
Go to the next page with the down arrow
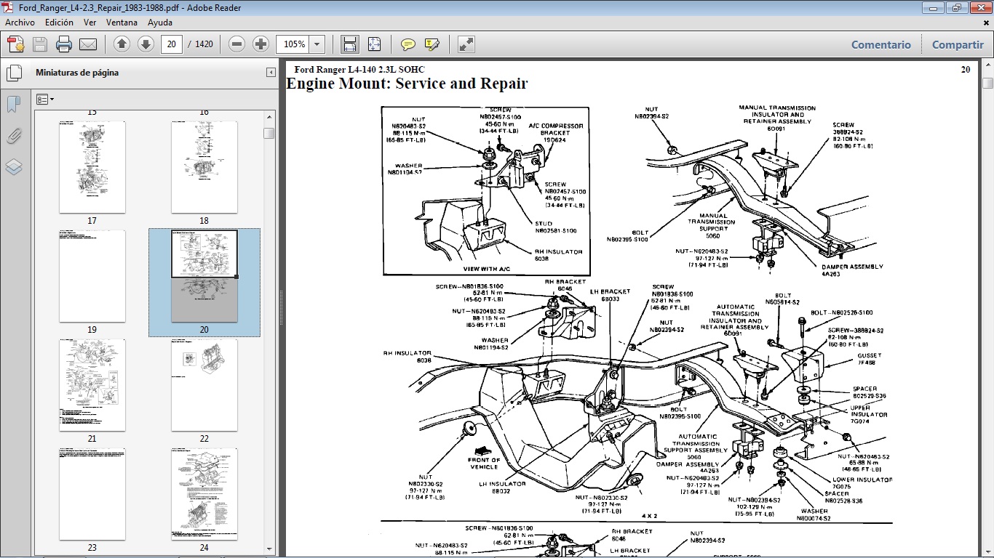point(146,44)
